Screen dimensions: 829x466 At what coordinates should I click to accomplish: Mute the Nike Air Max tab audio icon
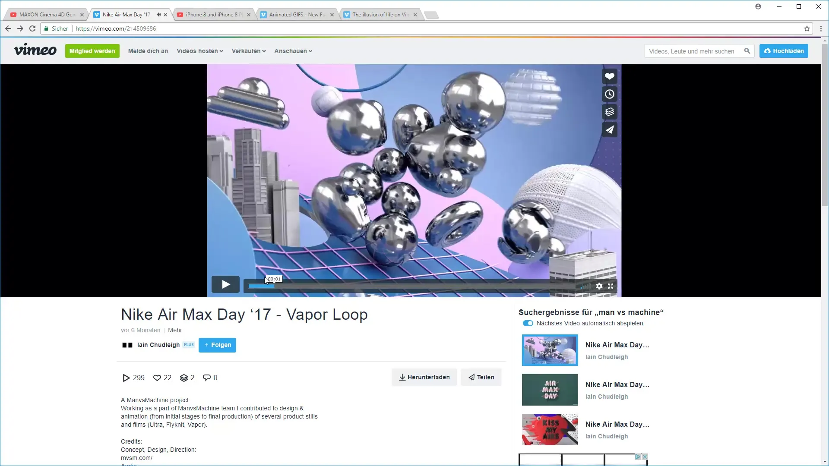(x=158, y=15)
